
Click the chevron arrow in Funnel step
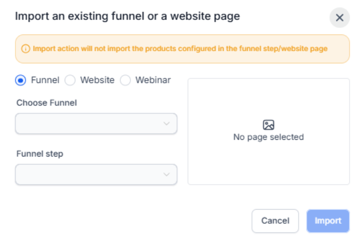[166, 174]
